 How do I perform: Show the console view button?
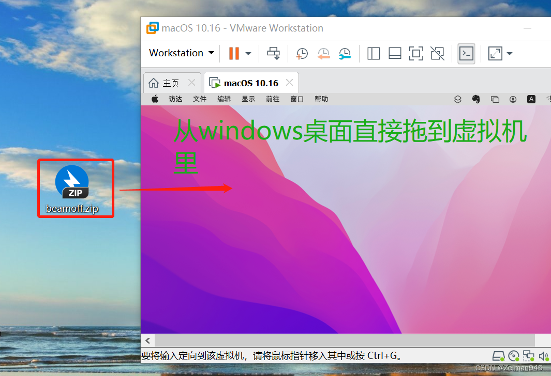coord(466,53)
